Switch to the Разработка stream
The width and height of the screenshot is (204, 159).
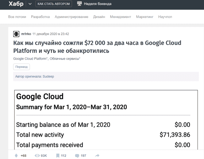click(x=40, y=17)
